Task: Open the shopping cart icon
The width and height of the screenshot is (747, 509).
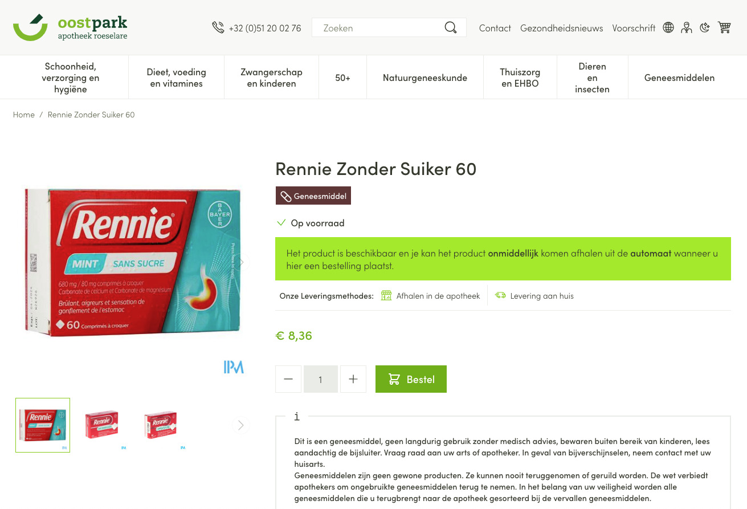Action: pos(724,27)
